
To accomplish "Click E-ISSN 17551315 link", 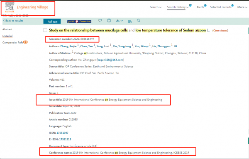I will pyautogui.click(x=65, y=140).
